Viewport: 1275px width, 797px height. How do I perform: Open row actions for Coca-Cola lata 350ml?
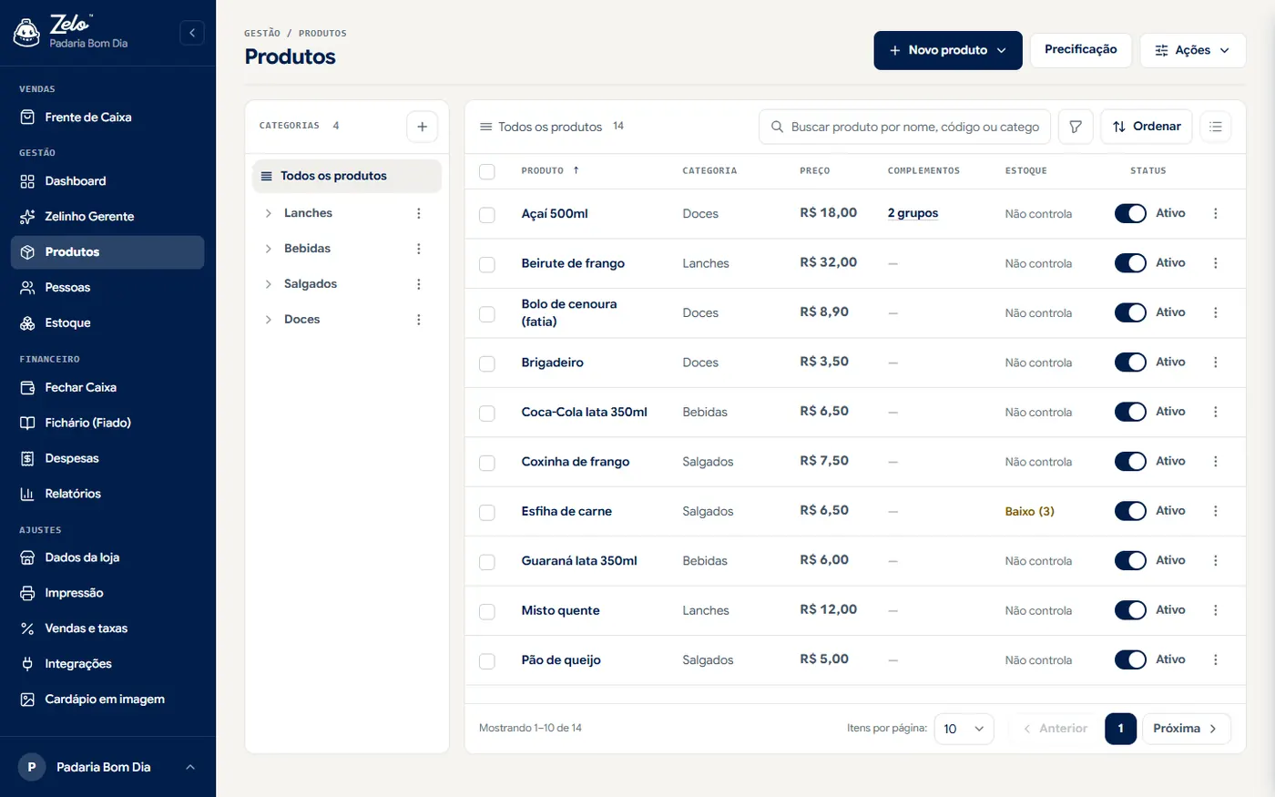(x=1216, y=412)
